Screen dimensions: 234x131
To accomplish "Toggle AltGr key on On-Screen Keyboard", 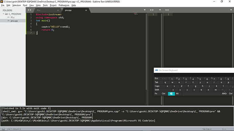I will (224, 93).
